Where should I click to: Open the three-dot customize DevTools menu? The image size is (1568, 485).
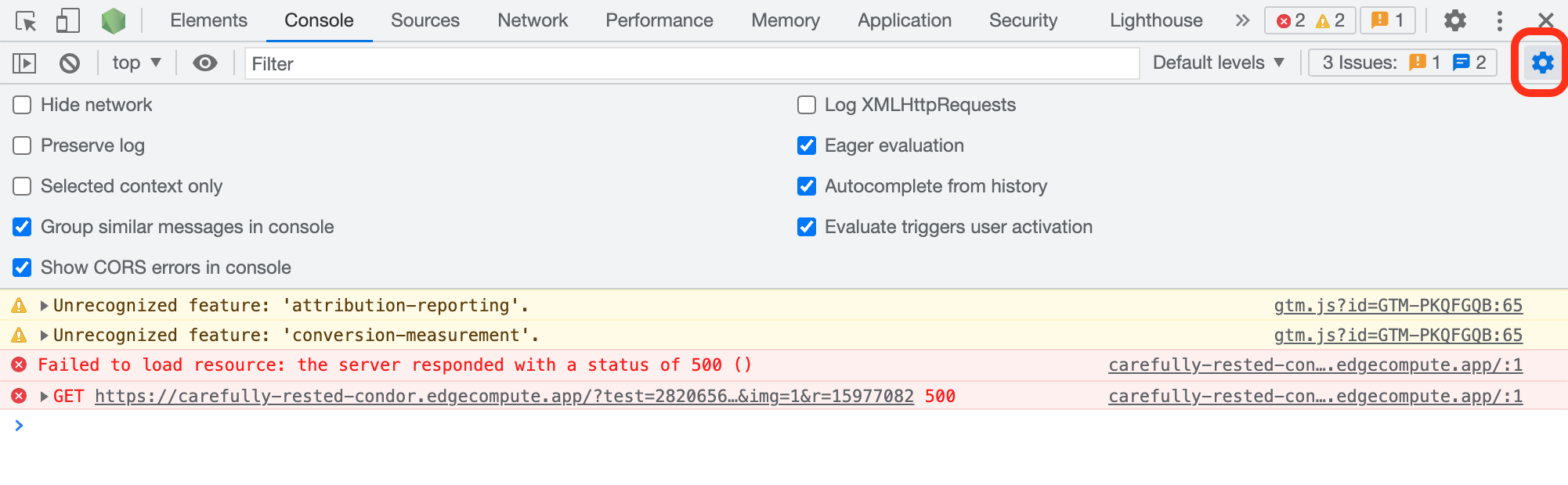(1499, 21)
